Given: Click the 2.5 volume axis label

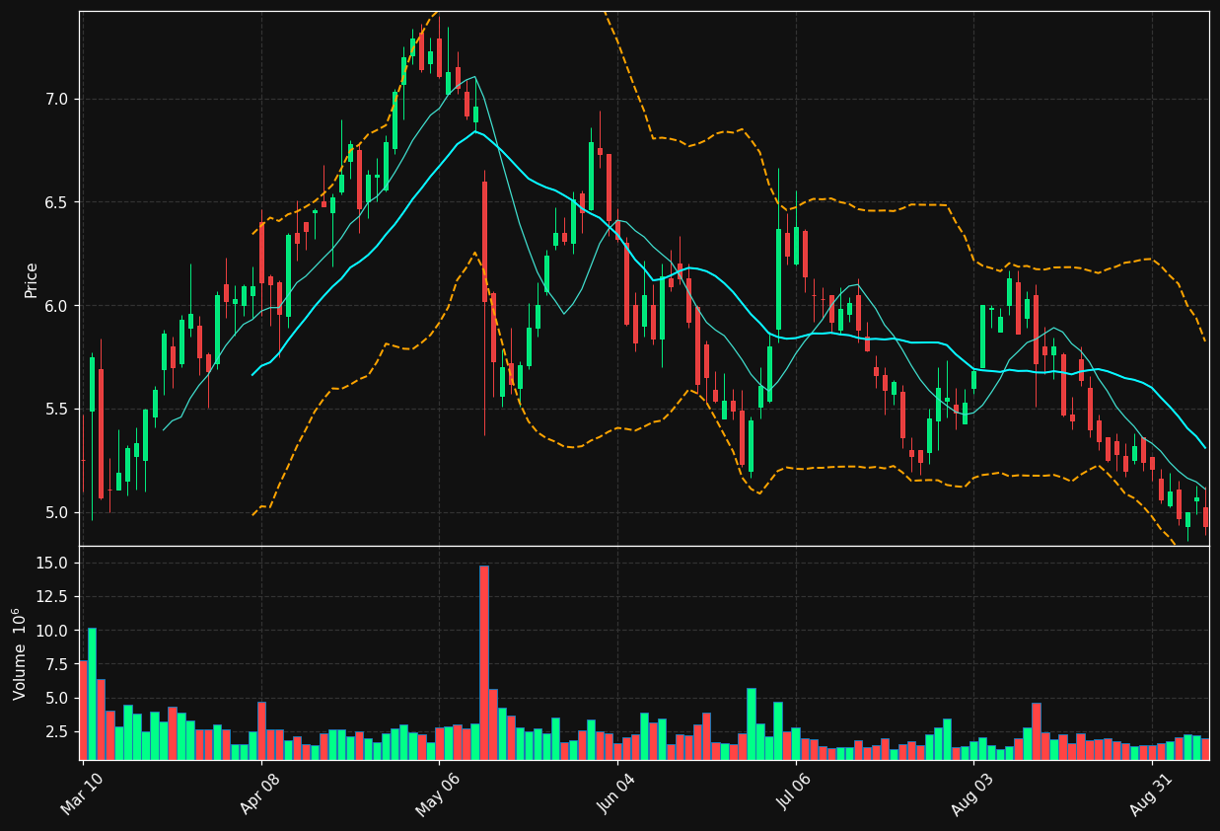Looking at the screenshot, I should (56, 732).
